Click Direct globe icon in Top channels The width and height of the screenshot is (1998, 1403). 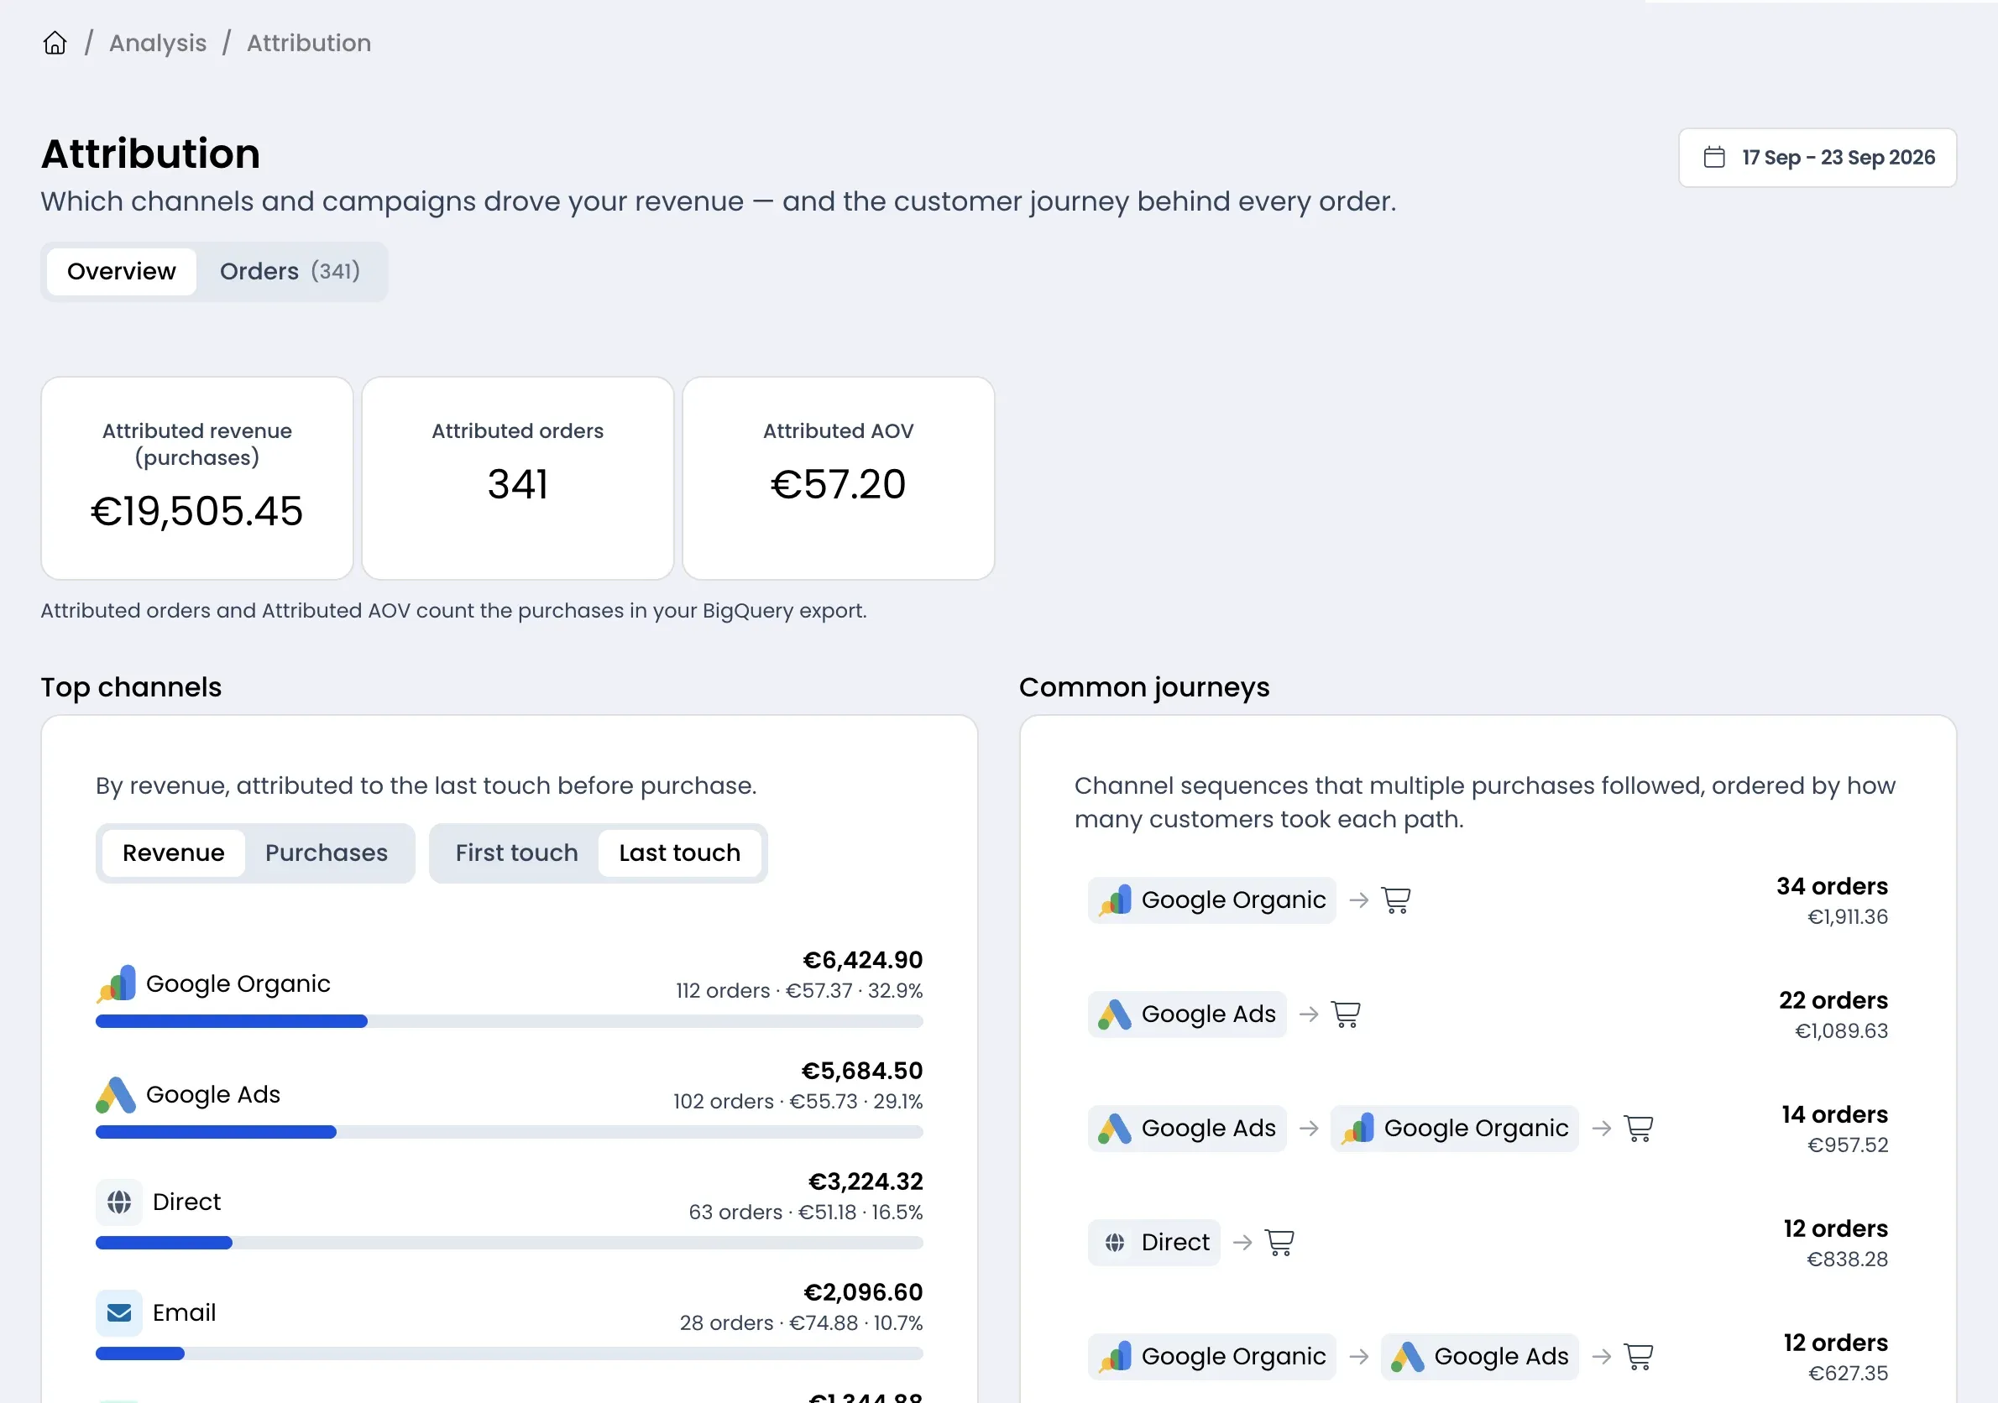(119, 1202)
